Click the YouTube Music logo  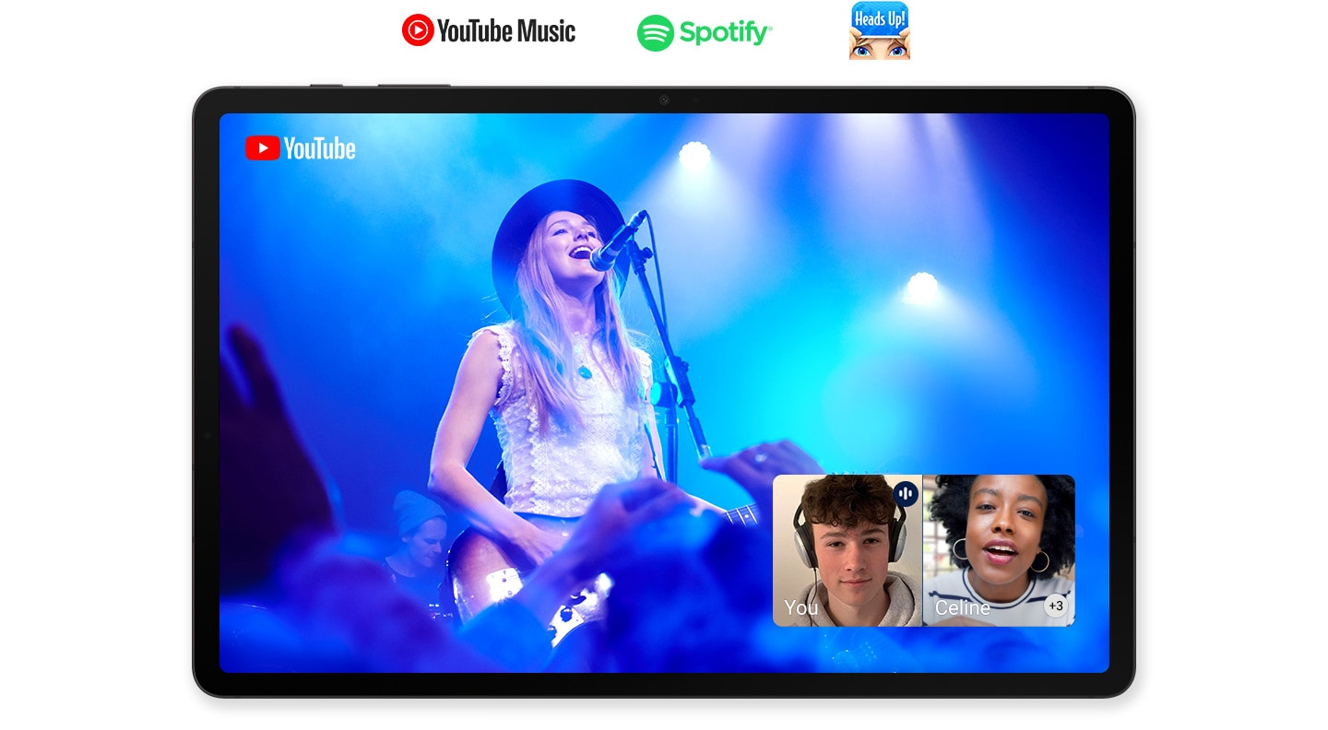click(489, 30)
